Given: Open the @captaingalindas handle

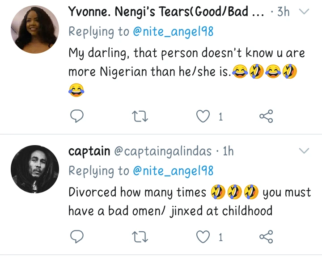Looking at the screenshot, I should coord(163,151).
